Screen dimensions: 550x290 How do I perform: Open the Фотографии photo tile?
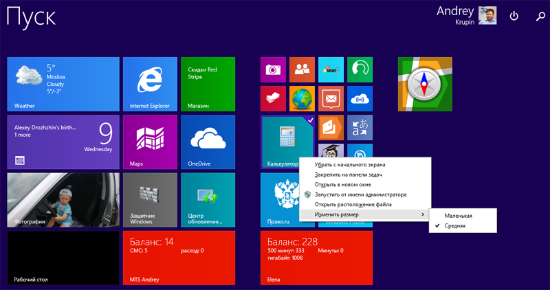click(63, 200)
